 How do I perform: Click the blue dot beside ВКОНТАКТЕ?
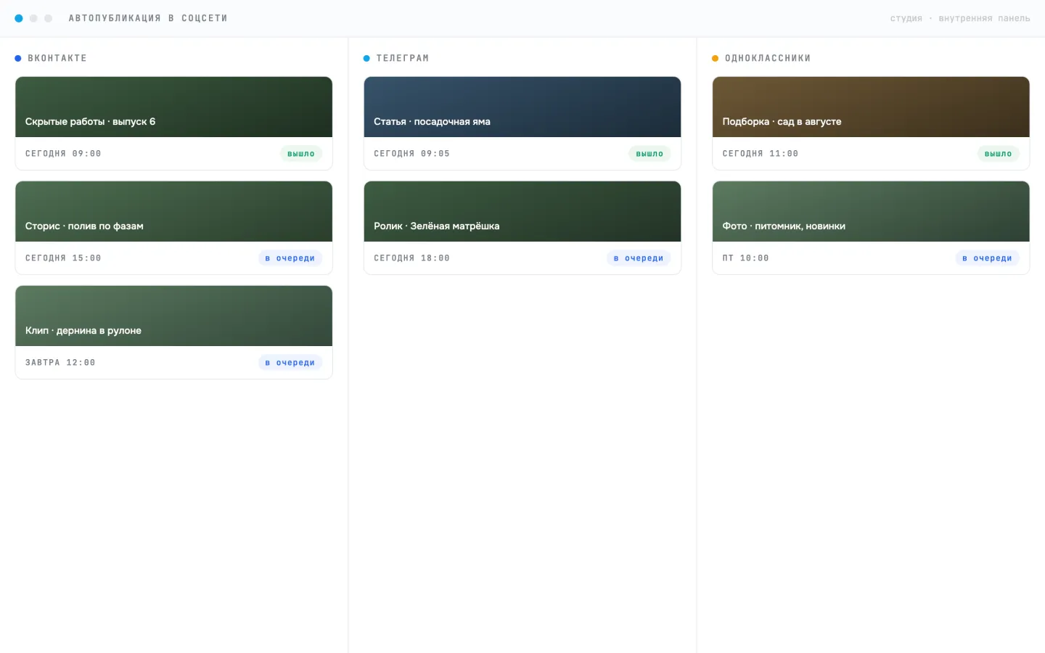click(x=18, y=58)
